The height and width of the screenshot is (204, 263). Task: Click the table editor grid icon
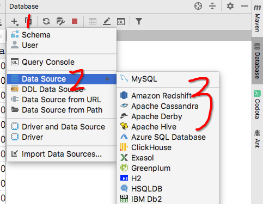[93, 22]
